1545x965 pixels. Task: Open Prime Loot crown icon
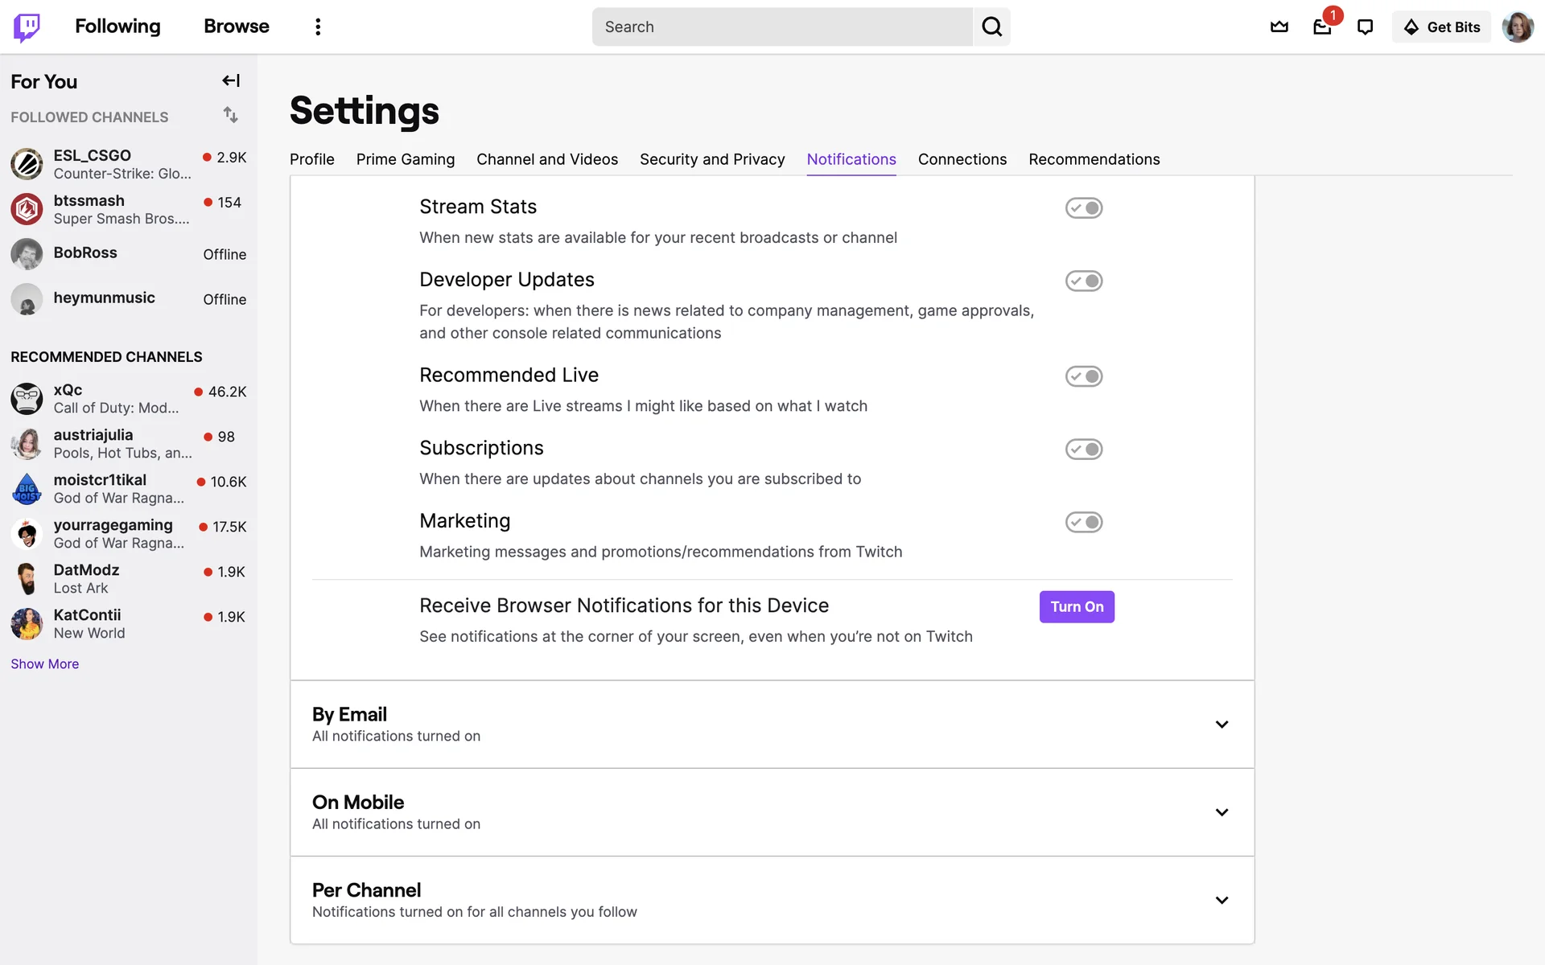click(1279, 27)
